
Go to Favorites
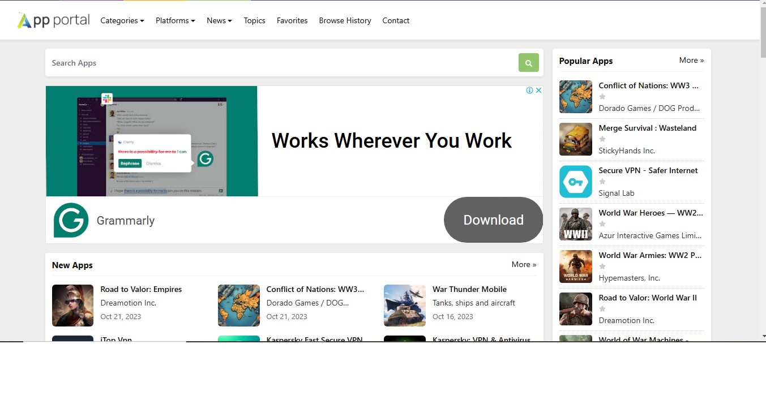(x=292, y=20)
